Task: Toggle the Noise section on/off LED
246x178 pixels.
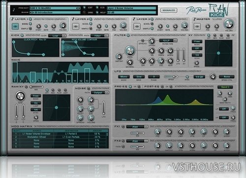Action: click(89, 88)
